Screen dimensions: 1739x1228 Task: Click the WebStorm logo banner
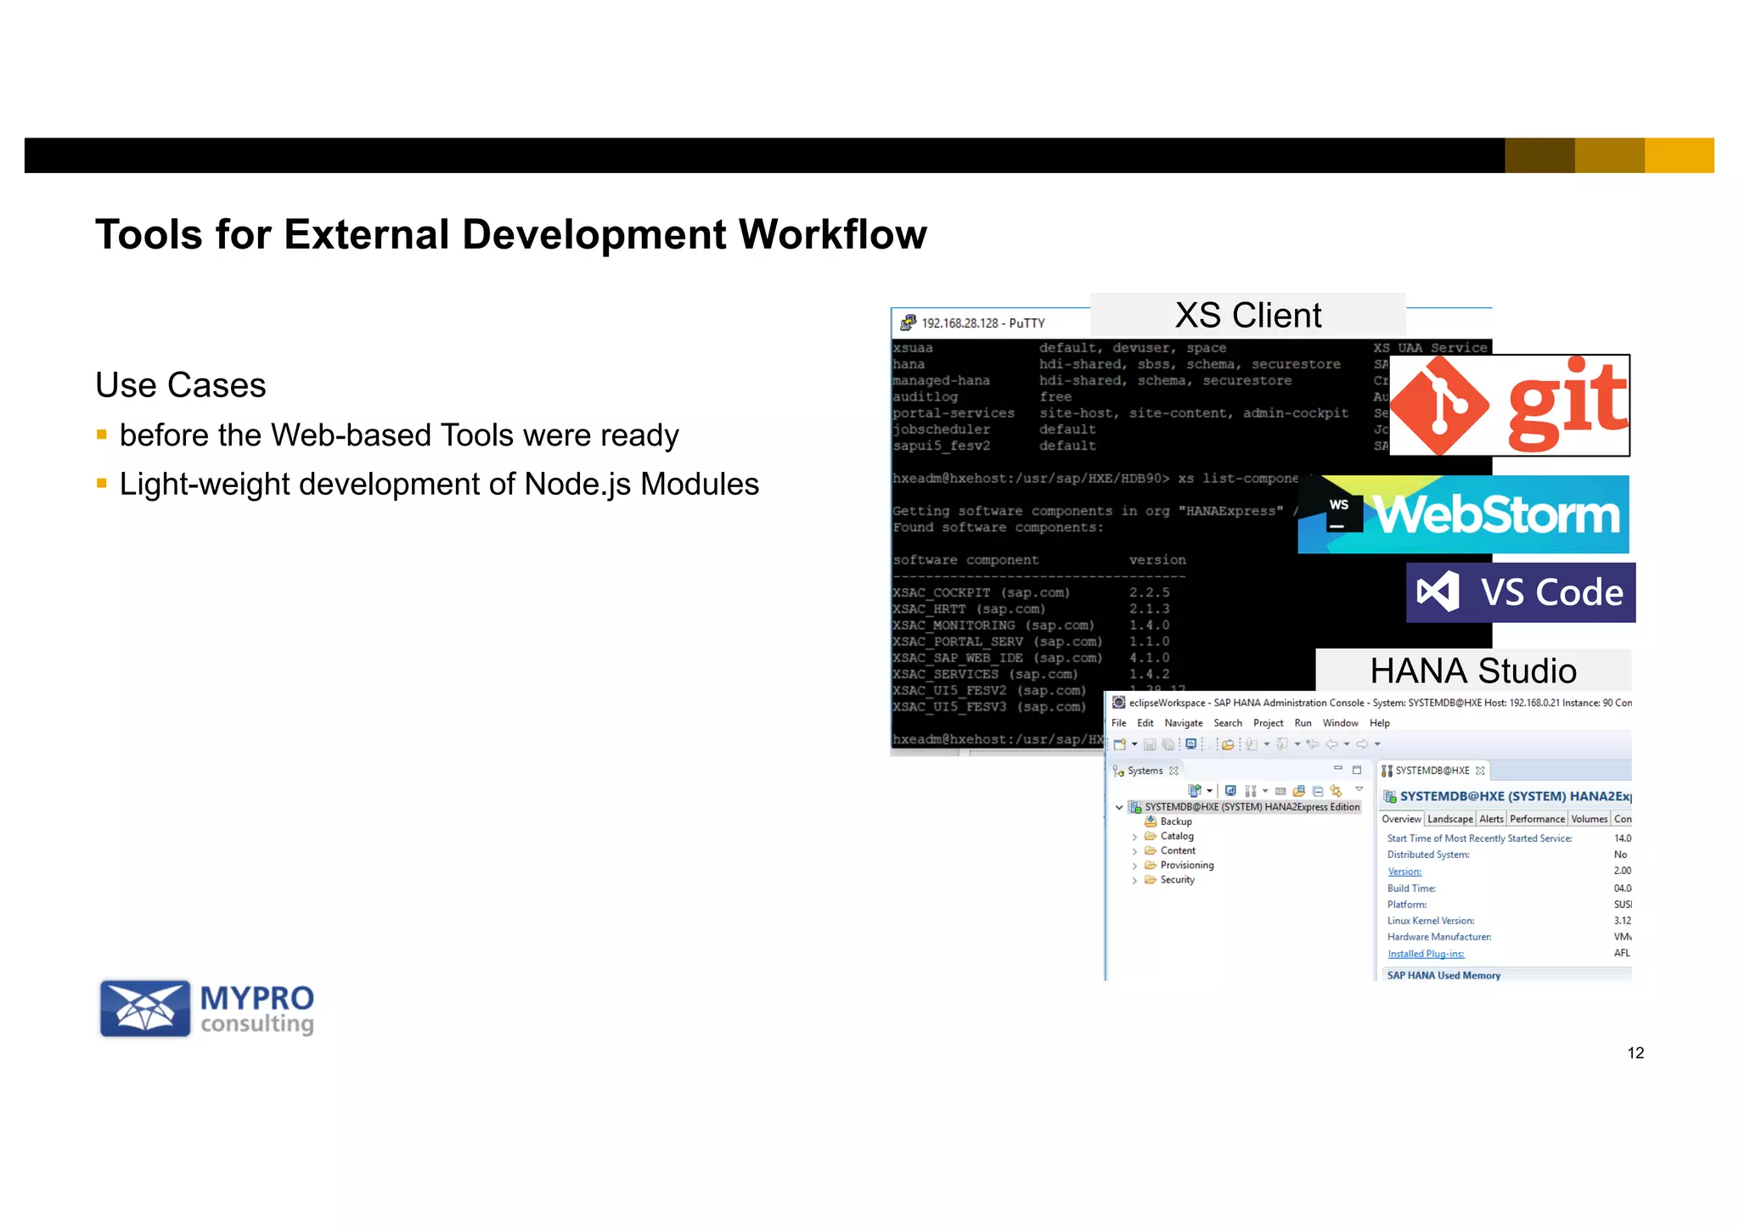[x=1464, y=514]
